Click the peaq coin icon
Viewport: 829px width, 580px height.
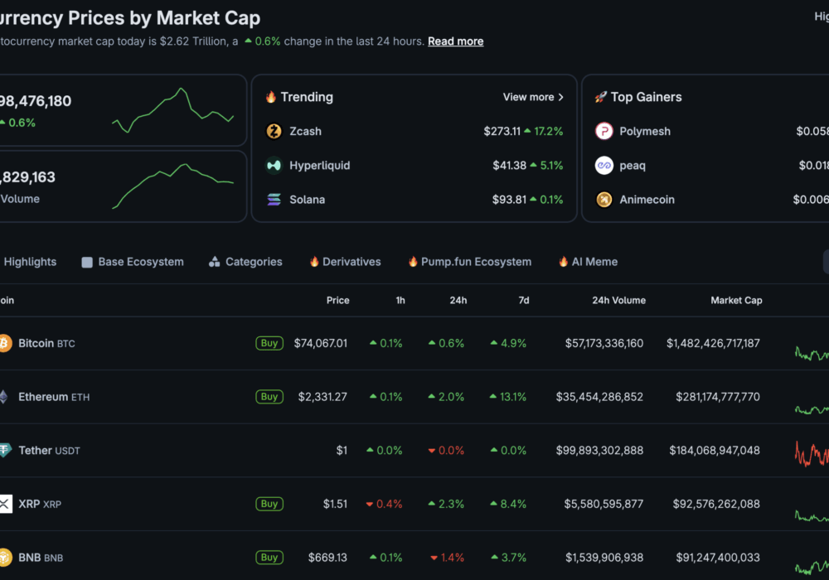click(604, 166)
